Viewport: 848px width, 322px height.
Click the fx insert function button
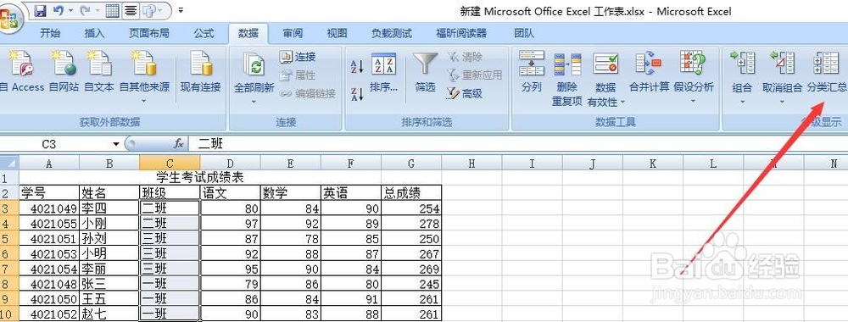(x=178, y=144)
